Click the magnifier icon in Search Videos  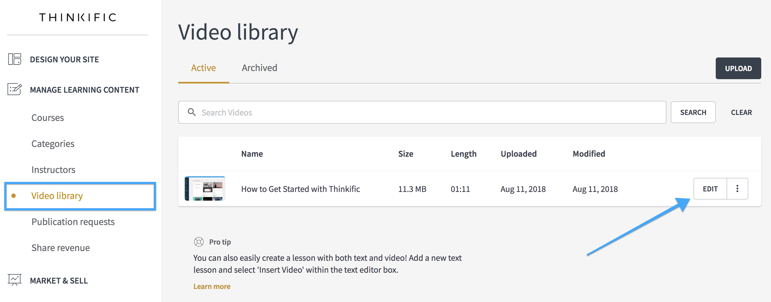192,112
